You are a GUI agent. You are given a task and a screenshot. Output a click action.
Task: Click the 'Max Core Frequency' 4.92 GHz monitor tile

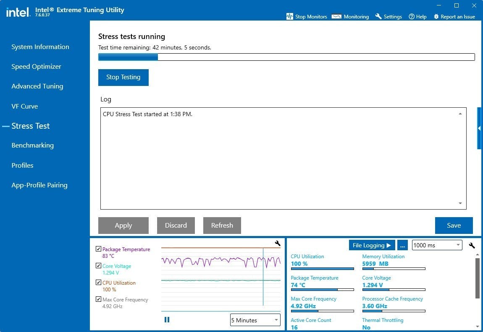[323, 305]
